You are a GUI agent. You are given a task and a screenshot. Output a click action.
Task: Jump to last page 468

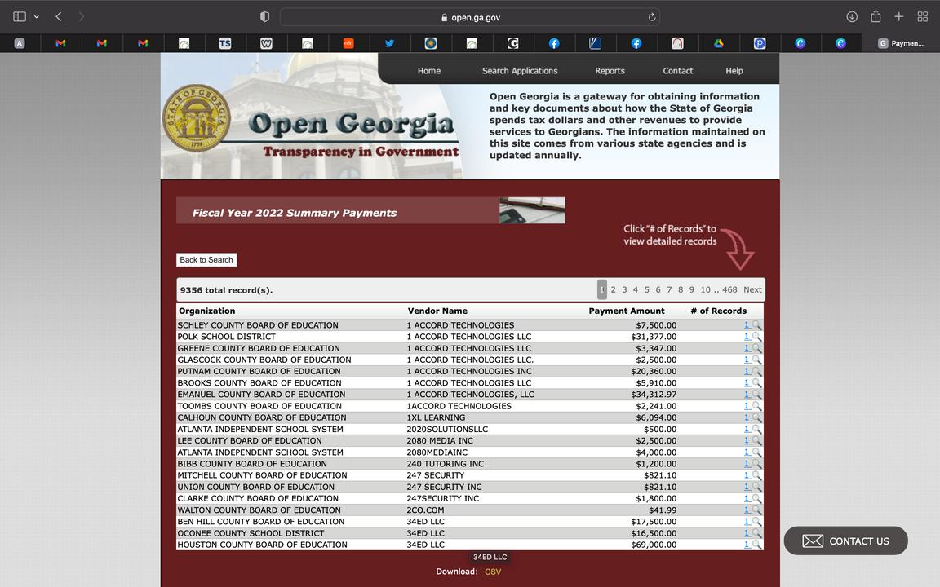click(729, 290)
